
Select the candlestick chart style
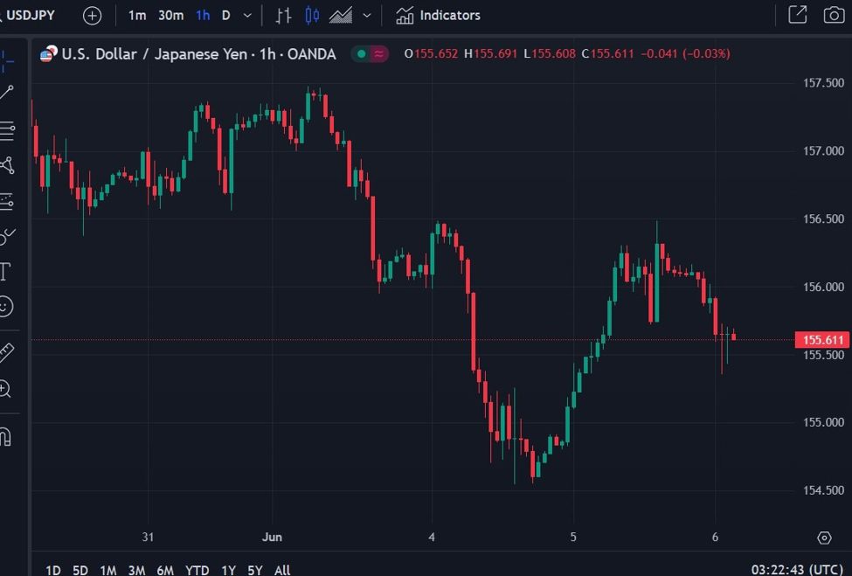click(x=312, y=16)
